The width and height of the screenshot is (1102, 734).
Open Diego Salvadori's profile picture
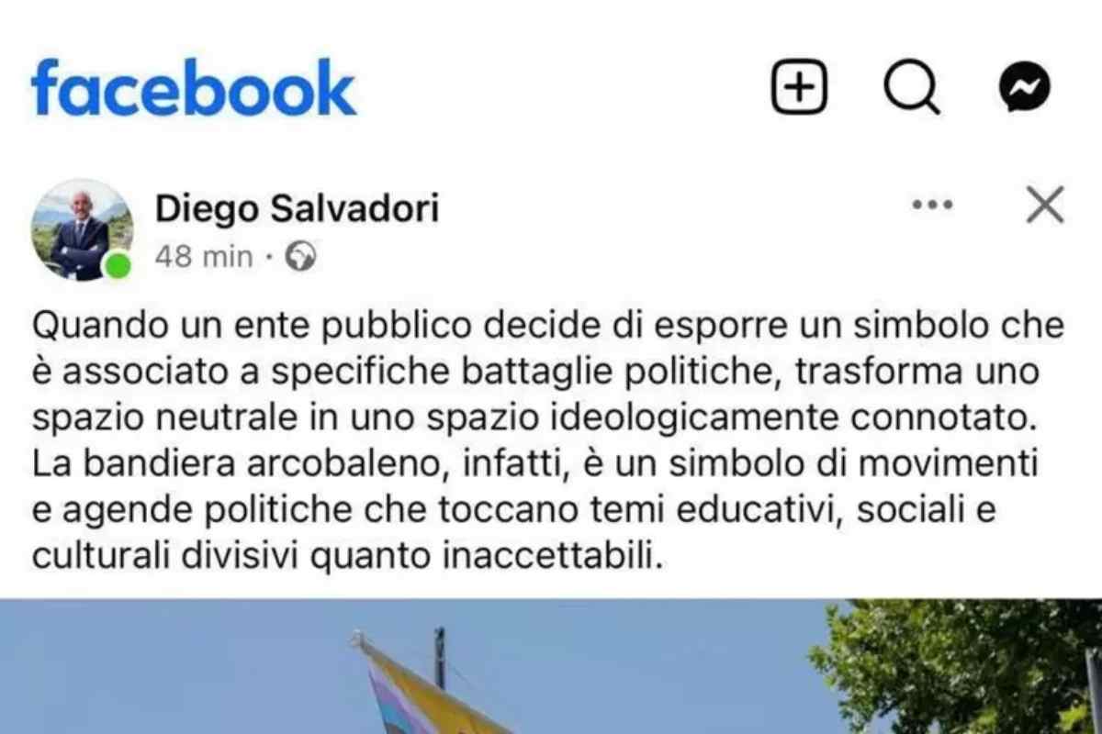click(x=82, y=229)
